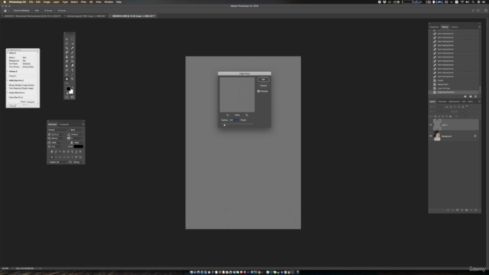Zoom out the High Pass preview
This screenshot has width=489, height=275.
point(228,115)
